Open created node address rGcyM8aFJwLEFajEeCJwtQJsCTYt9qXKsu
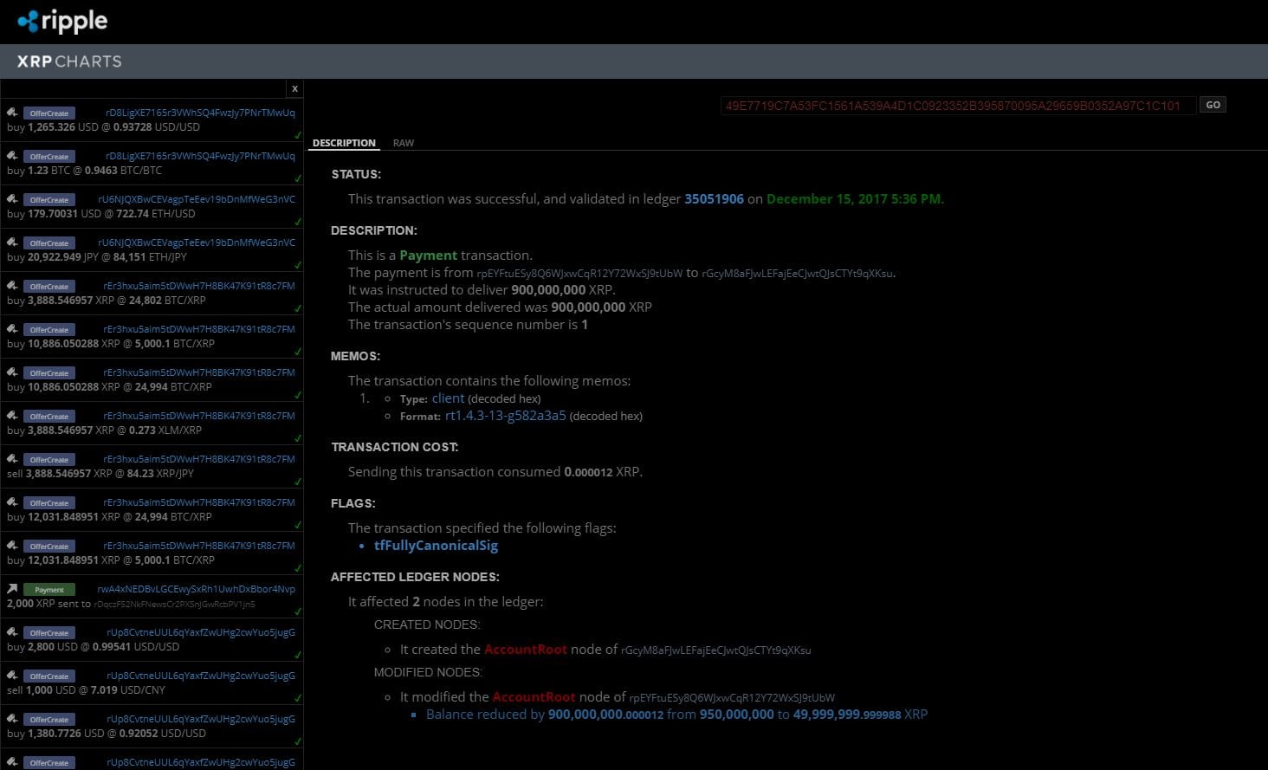Image resolution: width=1268 pixels, height=770 pixels. pyautogui.click(x=716, y=650)
